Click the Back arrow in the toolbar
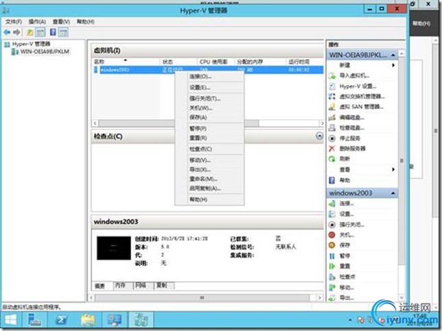442x331 pixels. click(x=7, y=32)
